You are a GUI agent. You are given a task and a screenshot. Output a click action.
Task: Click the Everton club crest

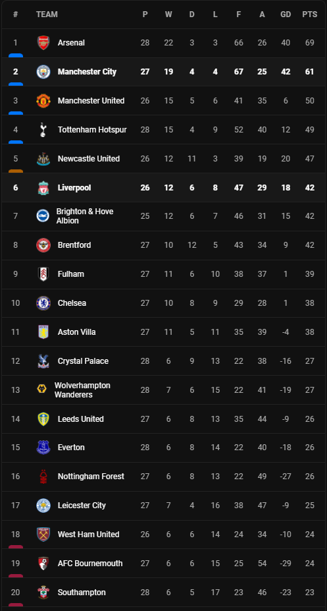tap(43, 448)
